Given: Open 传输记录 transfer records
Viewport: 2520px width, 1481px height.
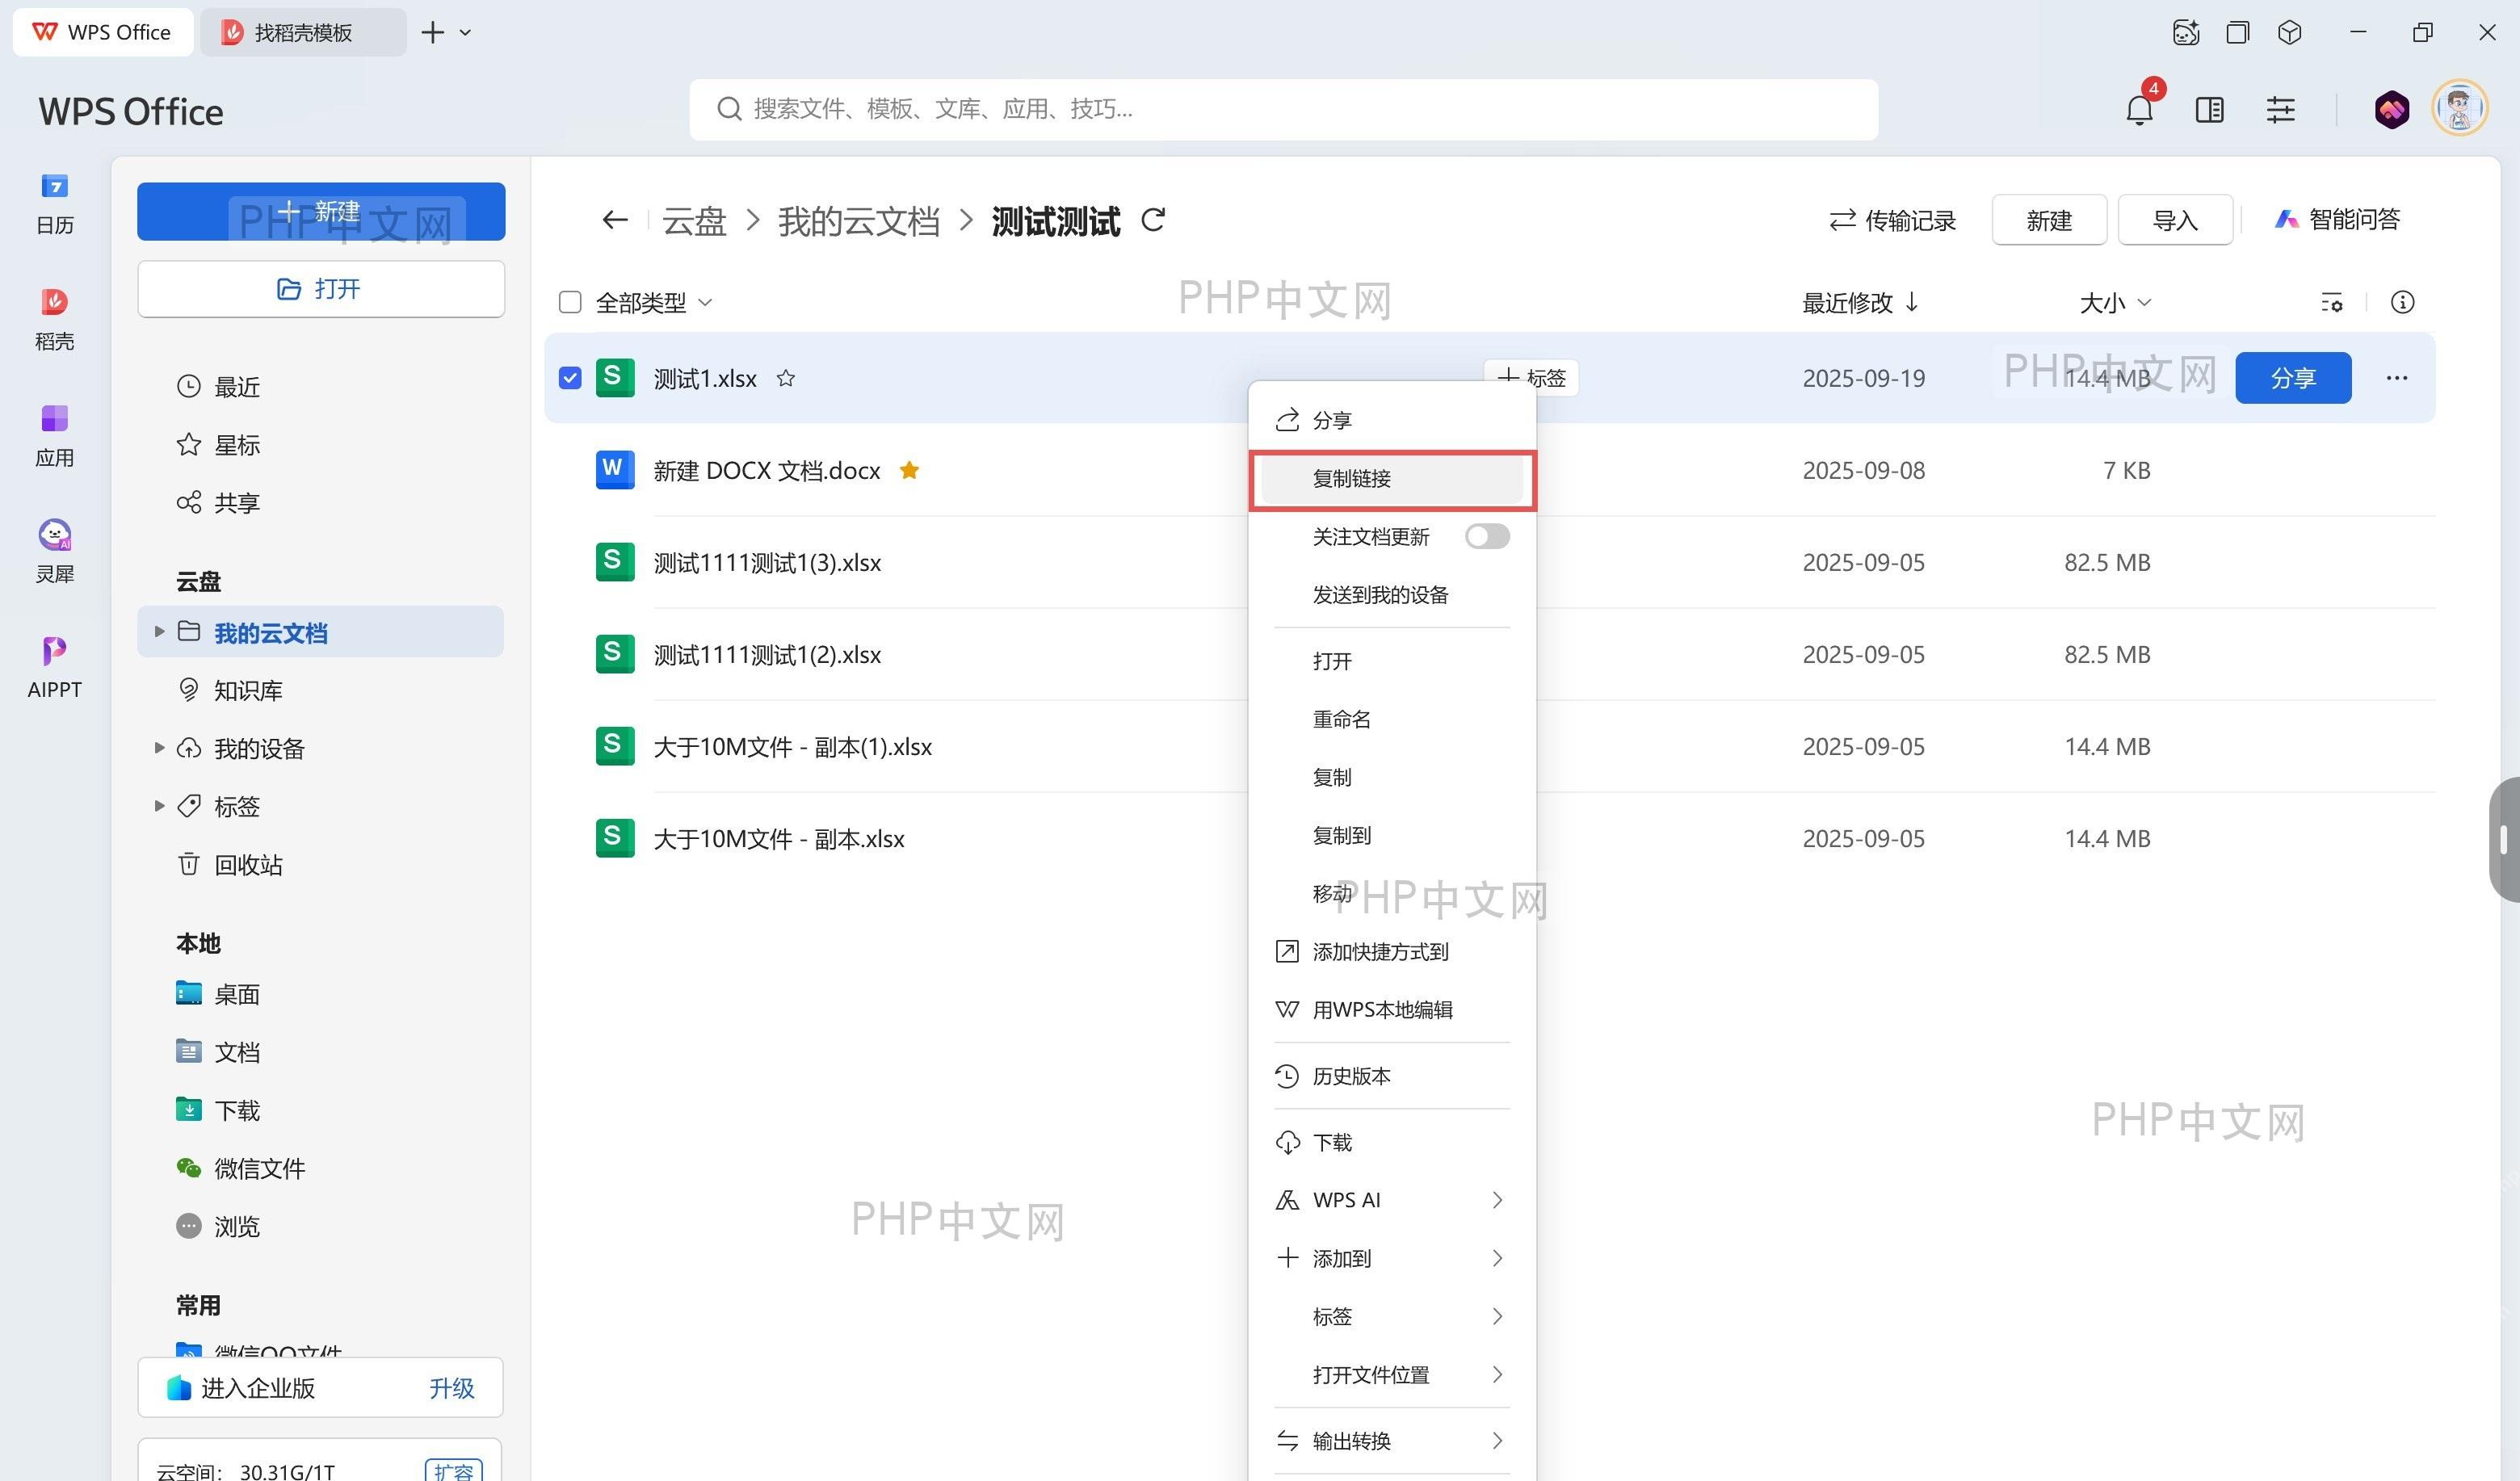Looking at the screenshot, I should click(x=1892, y=220).
